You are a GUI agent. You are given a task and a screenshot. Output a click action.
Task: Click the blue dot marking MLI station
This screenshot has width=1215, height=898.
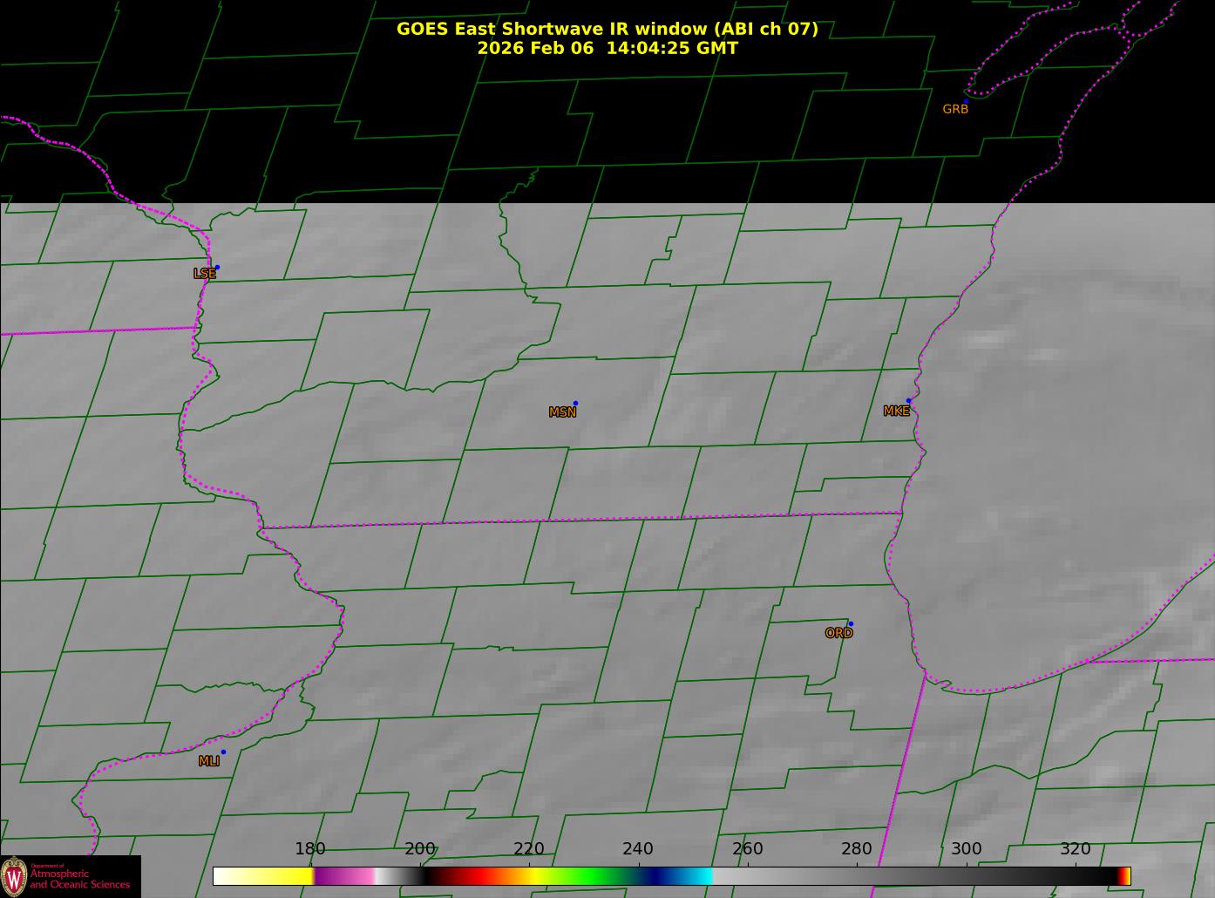(x=223, y=752)
